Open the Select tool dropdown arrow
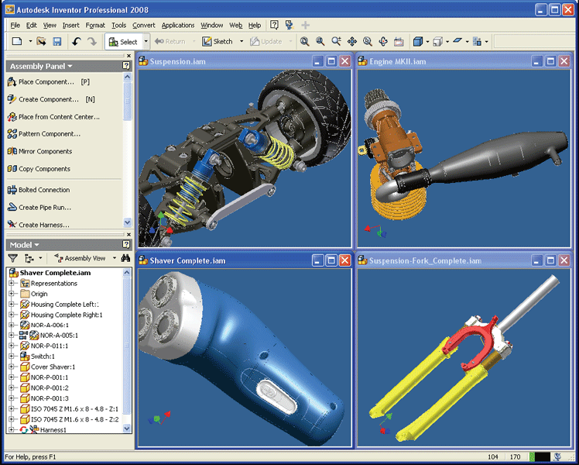Viewport: 579px width, 465px height. [x=146, y=42]
